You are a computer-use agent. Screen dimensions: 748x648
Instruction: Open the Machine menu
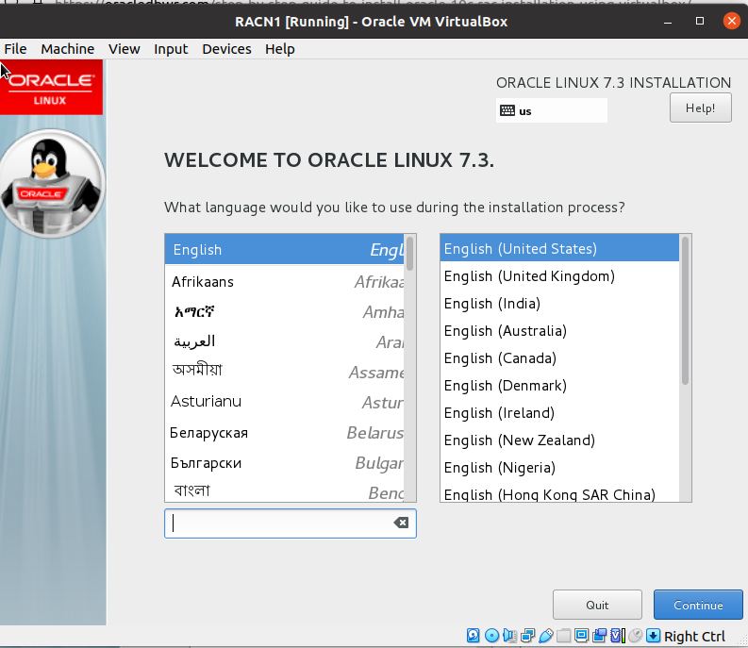[x=67, y=49]
